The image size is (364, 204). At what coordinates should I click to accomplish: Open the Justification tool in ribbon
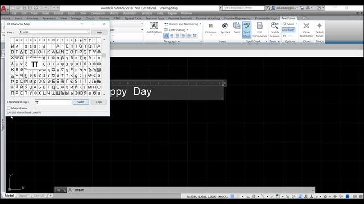pyautogui.click(x=154, y=28)
